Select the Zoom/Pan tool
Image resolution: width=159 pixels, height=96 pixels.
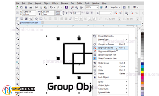(17, 38)
